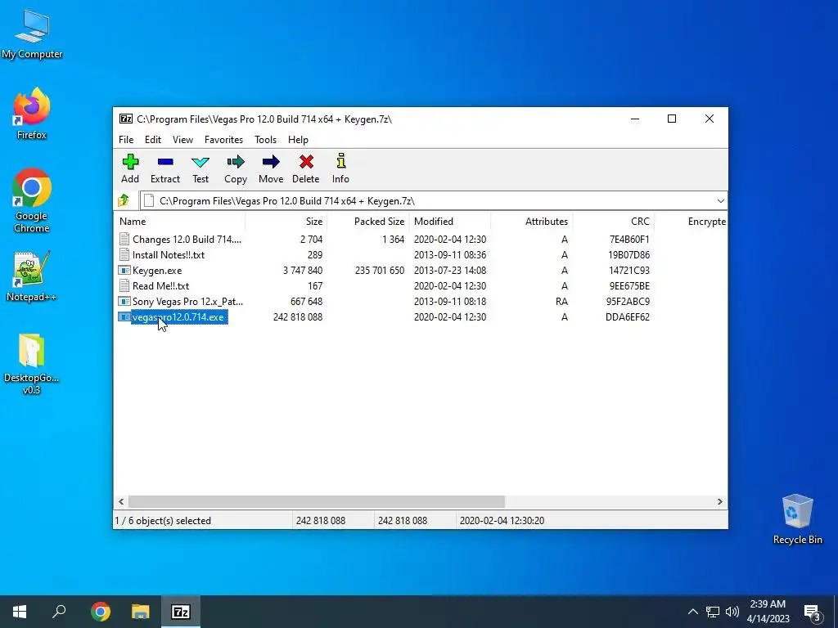Viewport: 838px width, 628px height.
Task: Click CRC value 9EE675BE
Action: pos(629,285)
